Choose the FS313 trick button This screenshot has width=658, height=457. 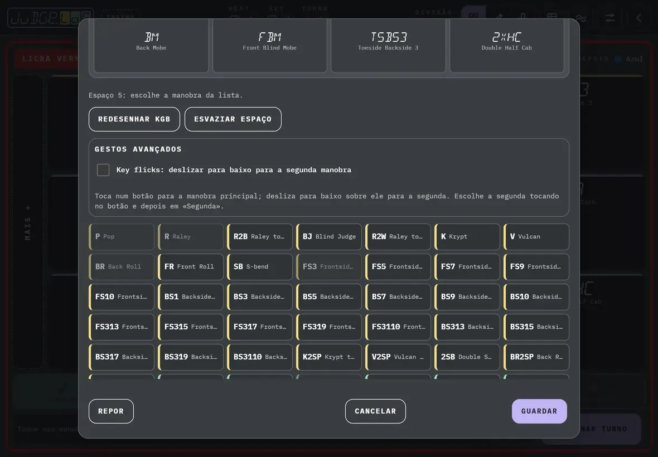coord(122,327)
